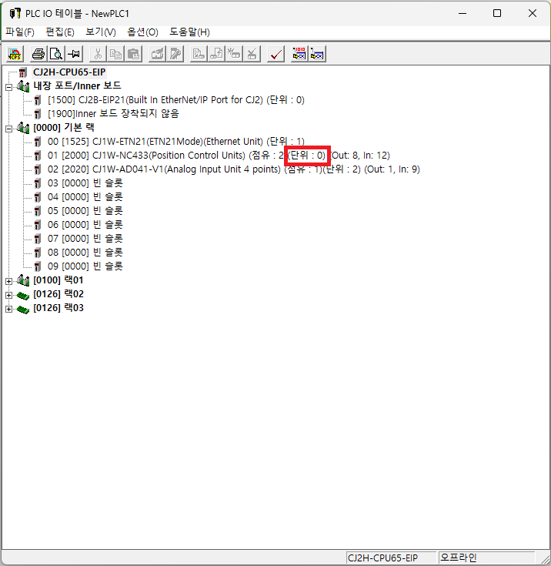Click the PLC IO table title bar icon
551x566 pixels.
[x=15, y=13]
